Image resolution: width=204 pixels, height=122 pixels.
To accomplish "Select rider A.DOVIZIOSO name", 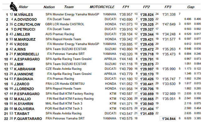I will pyautogui.click(x=25, y=20).
